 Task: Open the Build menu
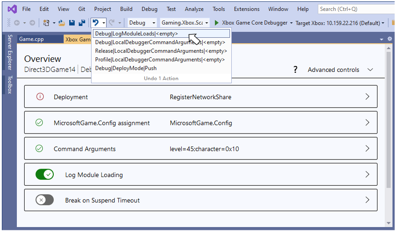pos(126,9)
